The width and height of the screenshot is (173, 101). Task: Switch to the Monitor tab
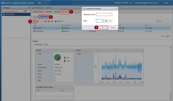[57, 12]
